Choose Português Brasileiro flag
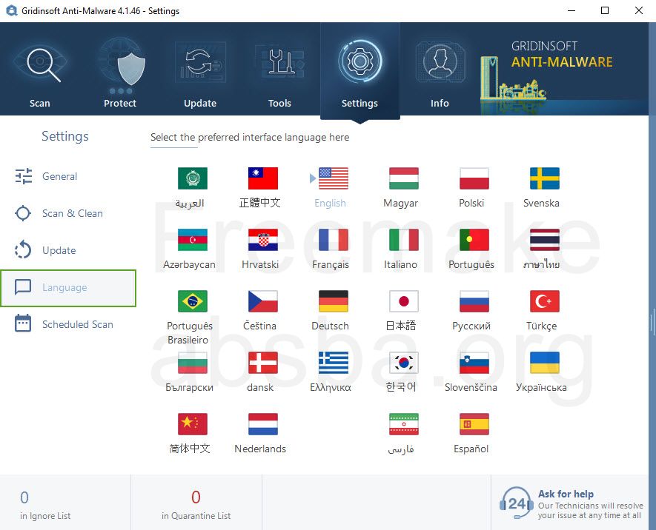This screenshot has width=656, height=530. tap(192, 301)
